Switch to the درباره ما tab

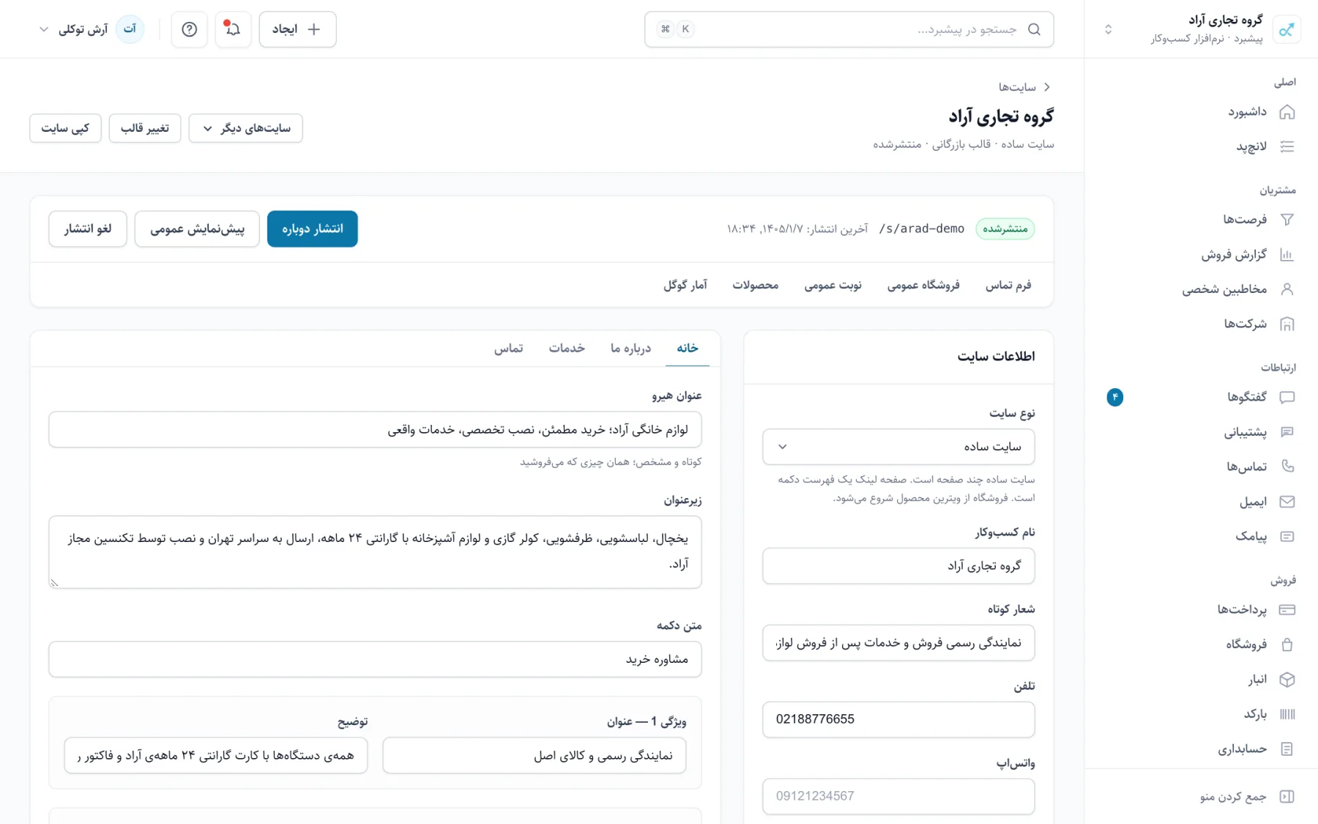(630, 348)
